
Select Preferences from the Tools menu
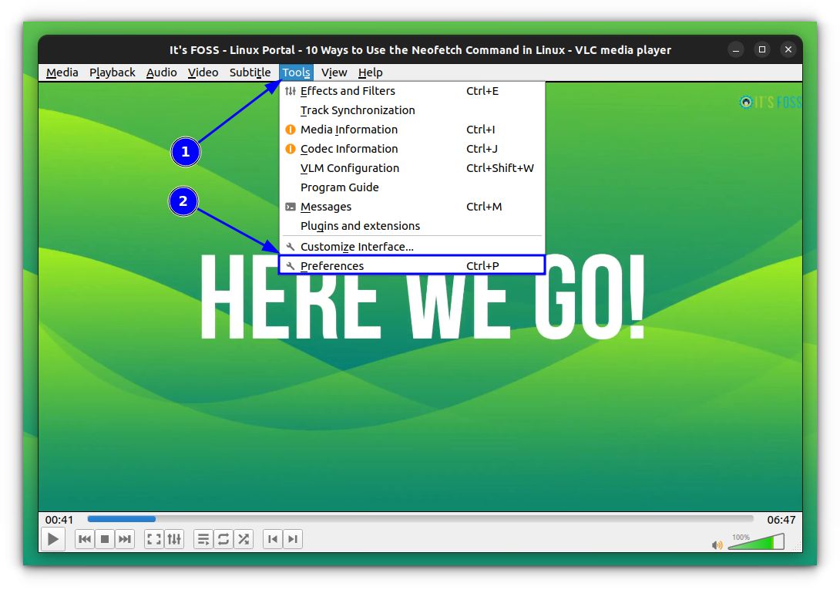pyautogui.click(x=332, y=265)
